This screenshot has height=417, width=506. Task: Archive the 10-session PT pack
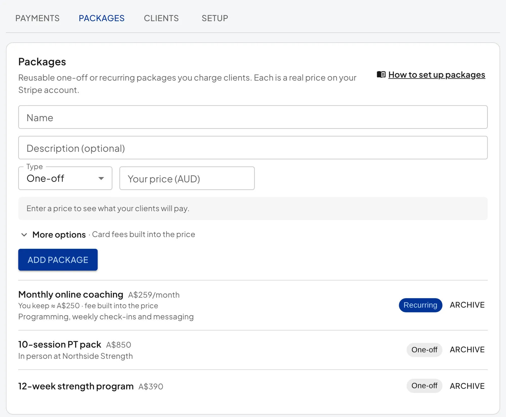pos(467,350)
